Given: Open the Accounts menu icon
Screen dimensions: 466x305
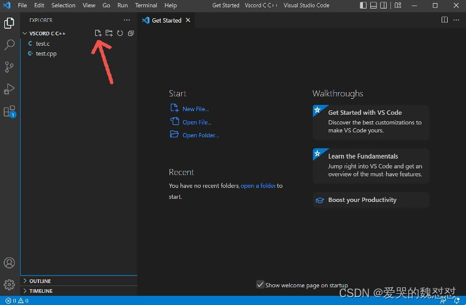Looking at the screenshot, I should coord(9,263).
